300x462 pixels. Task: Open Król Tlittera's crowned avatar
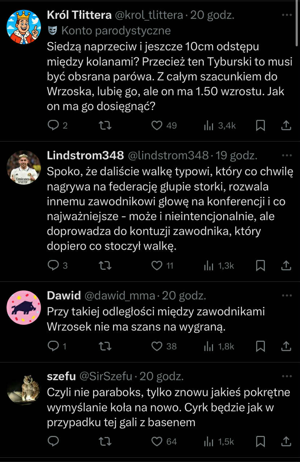(24, 27)
